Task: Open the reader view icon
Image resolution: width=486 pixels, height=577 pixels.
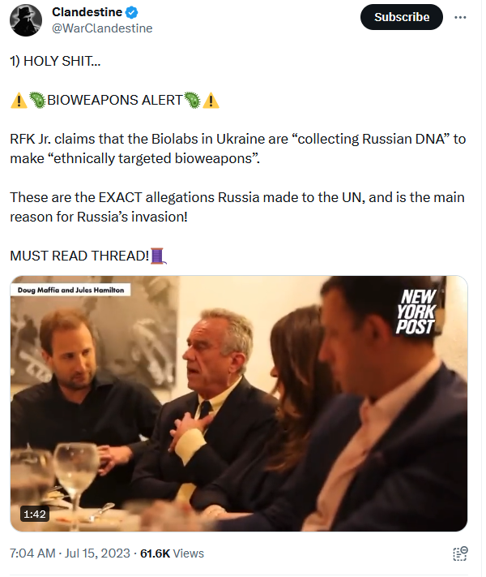Action: (x=460, y=553)
